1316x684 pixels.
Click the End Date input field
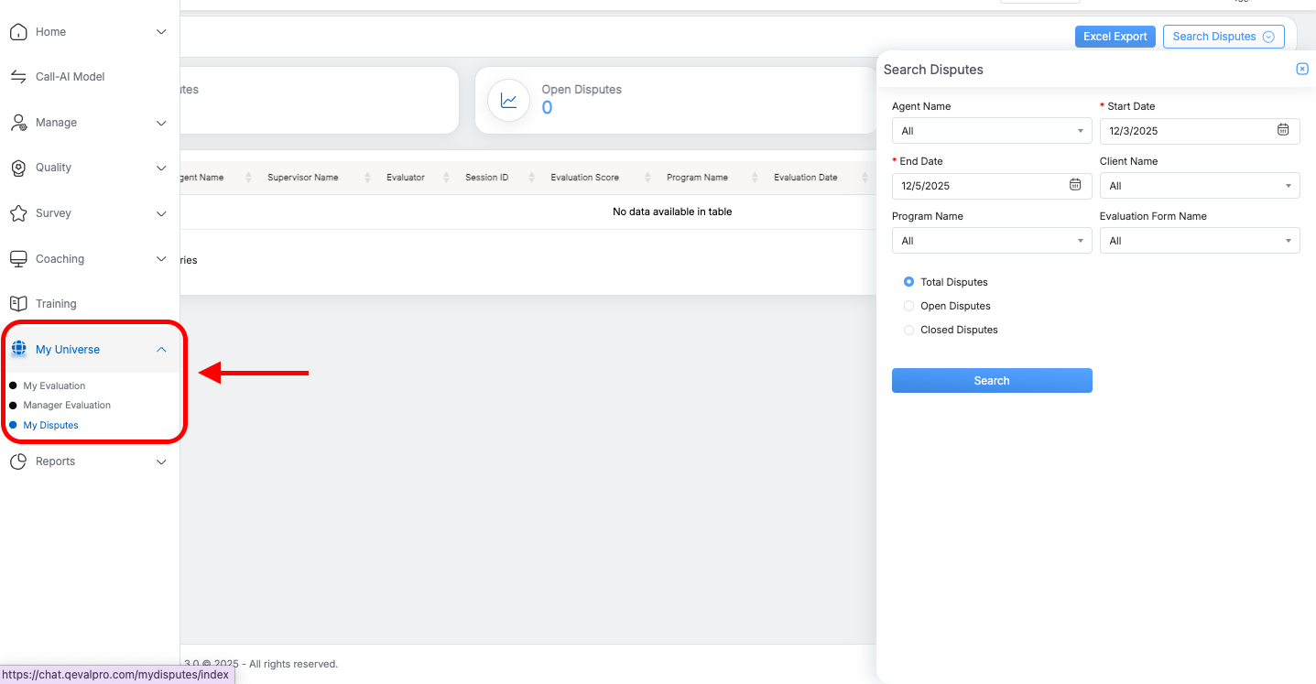coord(980,186)
